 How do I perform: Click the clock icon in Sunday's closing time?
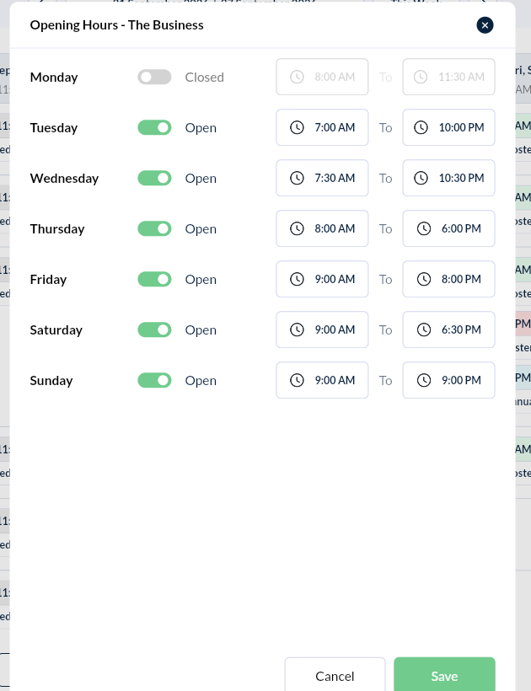(x=424, y=380)
